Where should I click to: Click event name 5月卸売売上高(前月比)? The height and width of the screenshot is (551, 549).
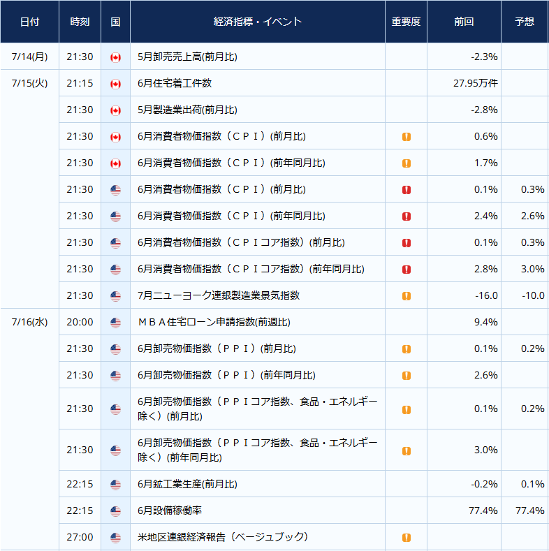pos(187,57)
